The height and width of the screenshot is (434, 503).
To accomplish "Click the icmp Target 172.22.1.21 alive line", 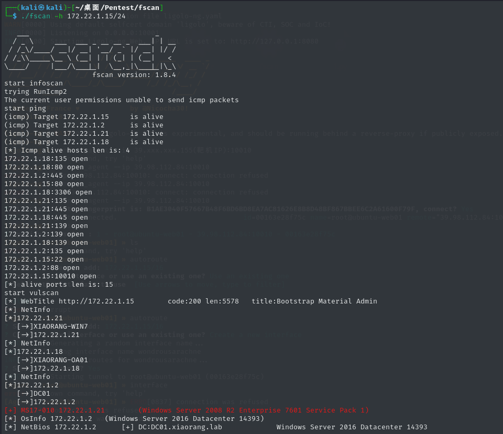I will [84, 134].
